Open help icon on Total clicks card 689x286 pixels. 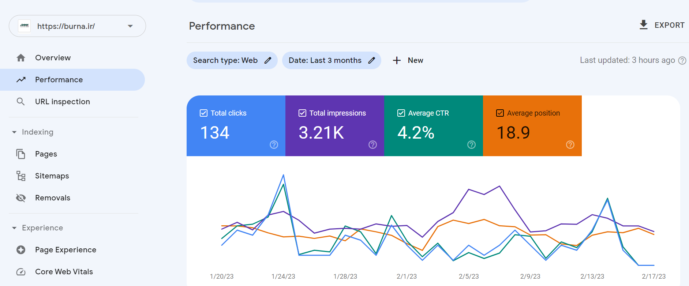274,145
